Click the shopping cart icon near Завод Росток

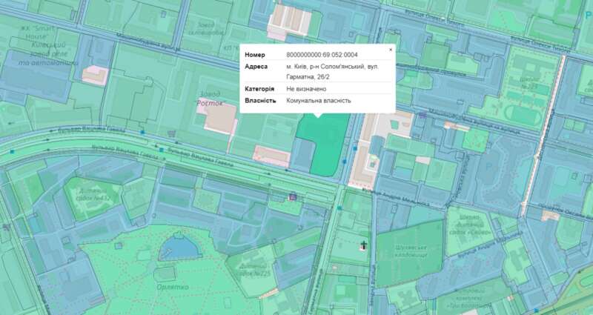[x=173, y=133]
